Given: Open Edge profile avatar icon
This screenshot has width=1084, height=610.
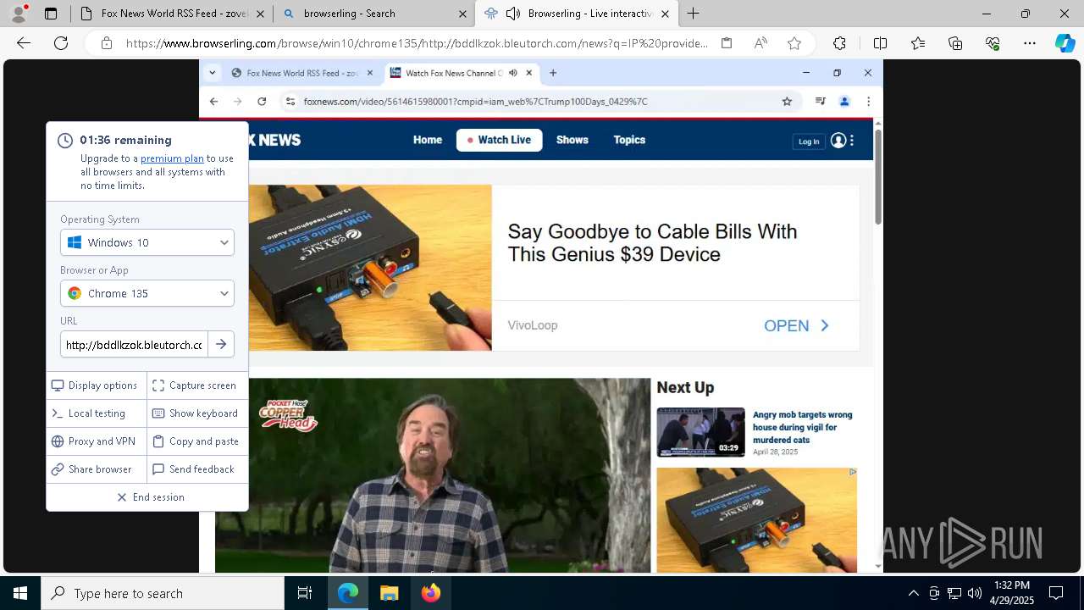Looking at the screenshot, I should 19,13.
